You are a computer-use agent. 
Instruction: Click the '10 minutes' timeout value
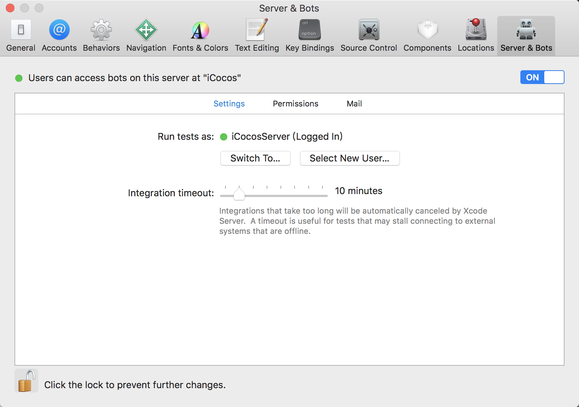(x=359, y=191)
